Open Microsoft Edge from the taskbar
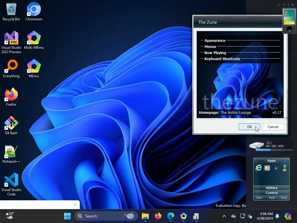 [x=171, y=216]
